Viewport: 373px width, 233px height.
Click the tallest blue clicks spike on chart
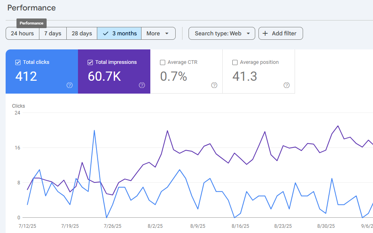[x=94, y=131]
